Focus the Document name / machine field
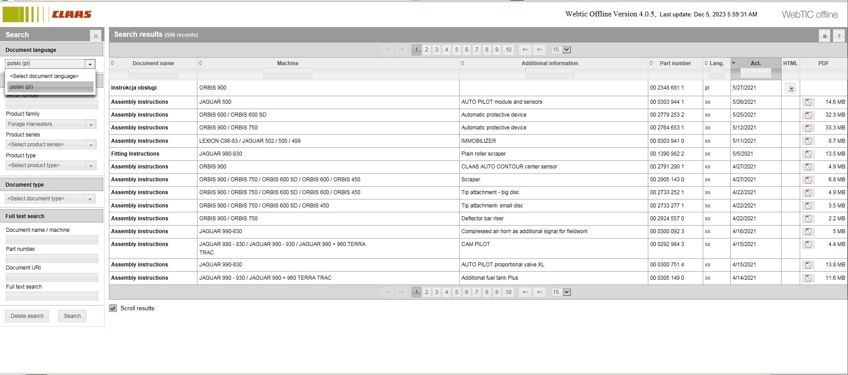This screenshot has height=375, width=848. [52, 240]
